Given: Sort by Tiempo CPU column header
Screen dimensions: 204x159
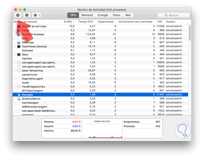Looking at the screenshot, I should pyautogui.click(x=86, y=22).
